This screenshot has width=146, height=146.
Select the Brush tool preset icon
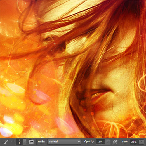click(6, 142)
